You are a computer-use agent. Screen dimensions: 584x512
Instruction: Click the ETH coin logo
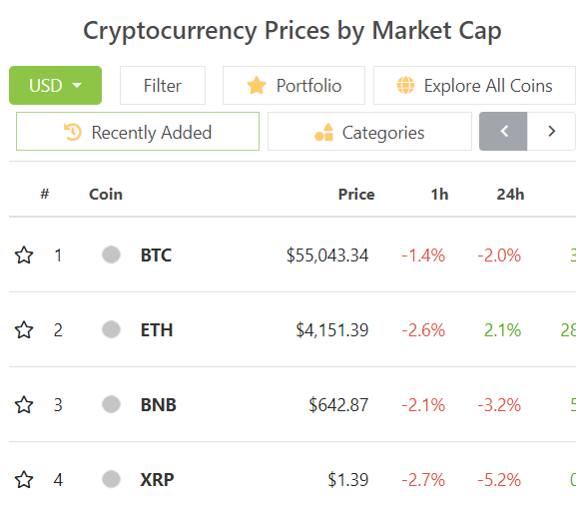(x=111, y=329)
